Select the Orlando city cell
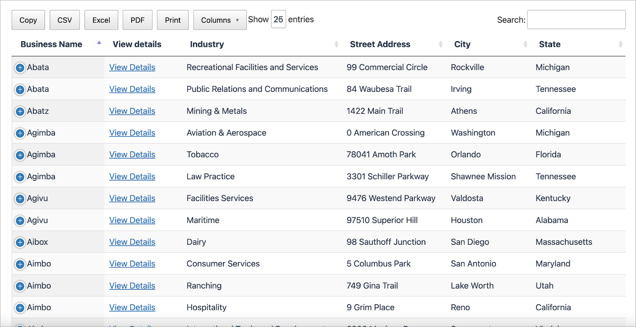Screen dimensions: 636x327 point(466,155)
